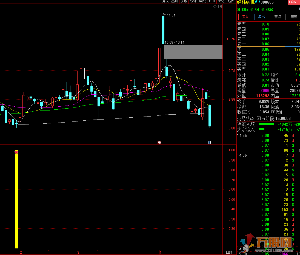Open the 统计 statistics menu
300x255 pixels.
pos(193,1)
